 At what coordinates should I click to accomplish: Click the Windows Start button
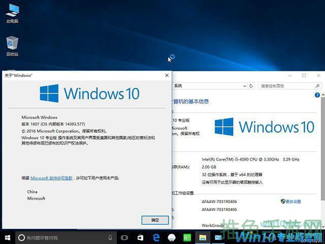point(7,237)
